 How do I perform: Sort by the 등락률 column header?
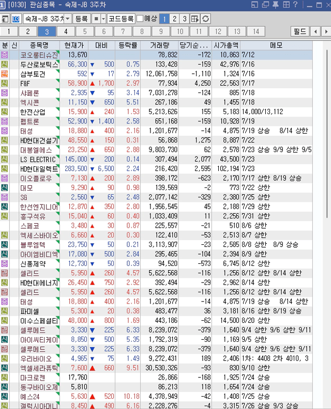click(128, 45)
